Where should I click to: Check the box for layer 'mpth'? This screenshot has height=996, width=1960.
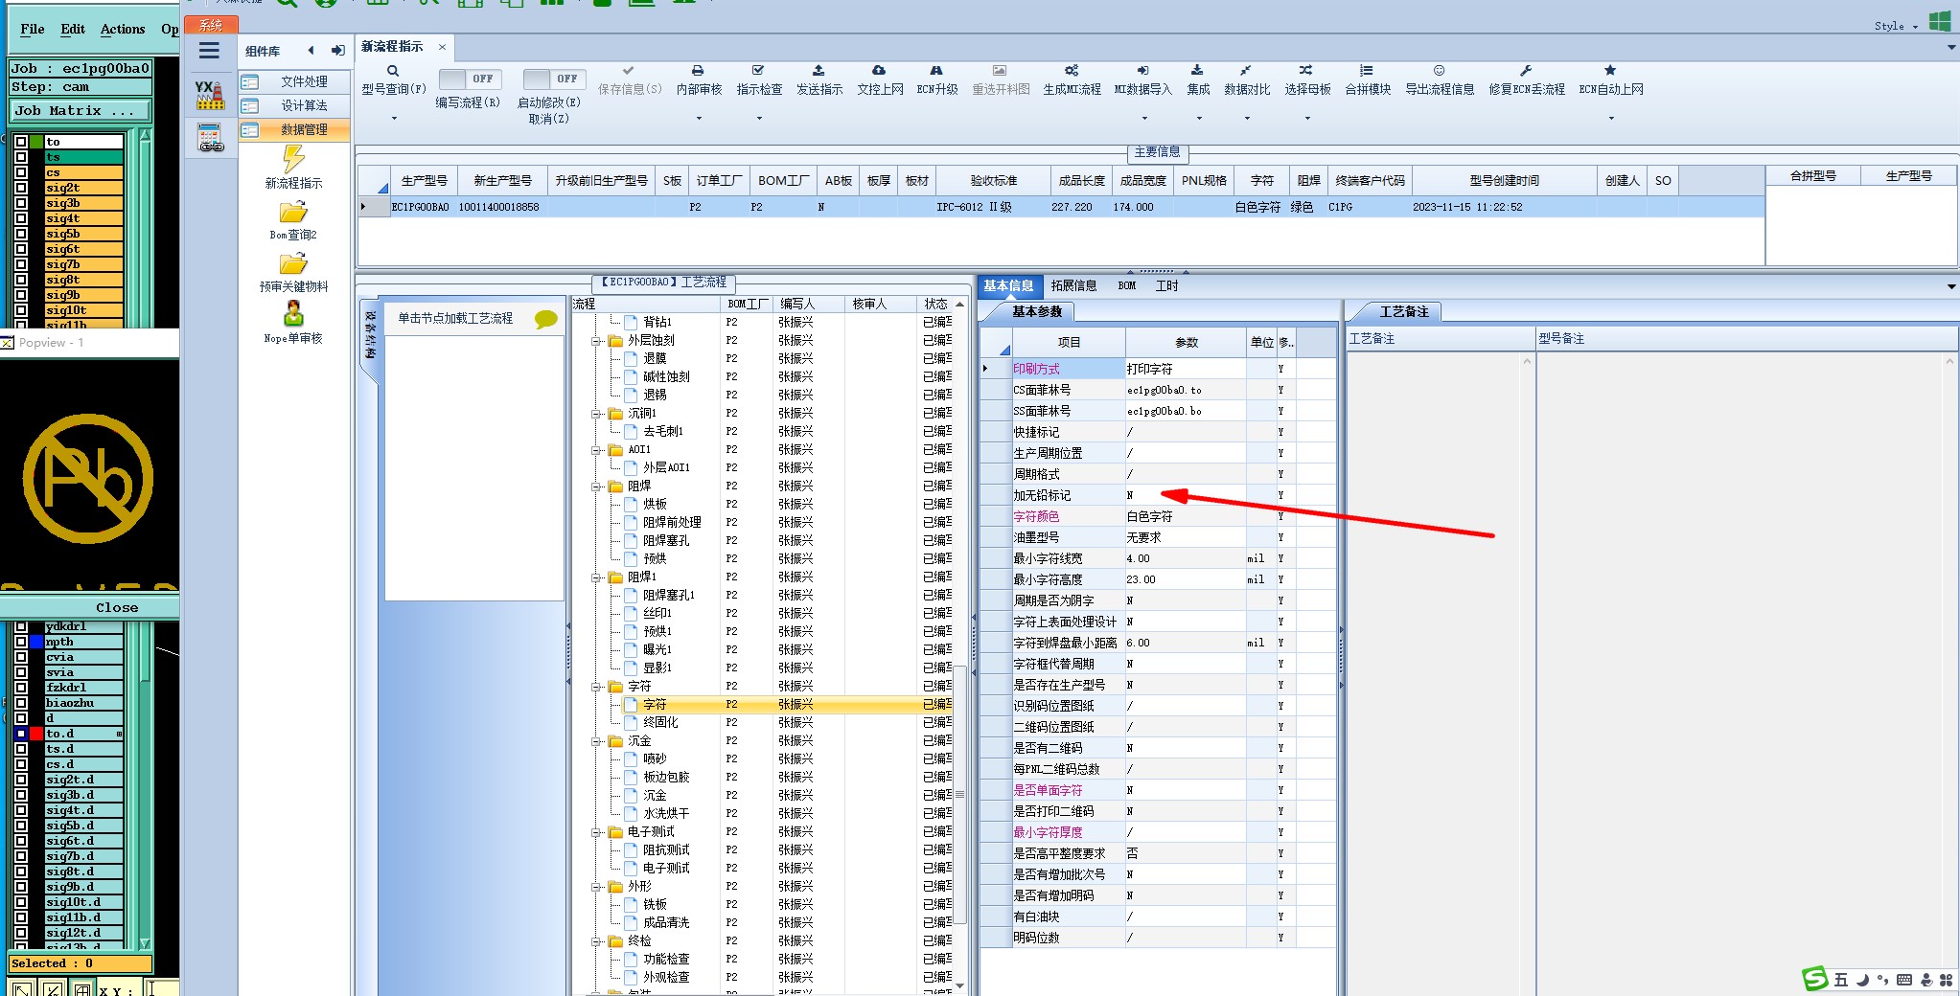pos(21,642)
